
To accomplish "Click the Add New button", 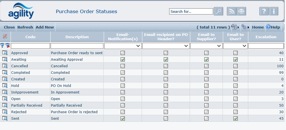I will (45, 27).
